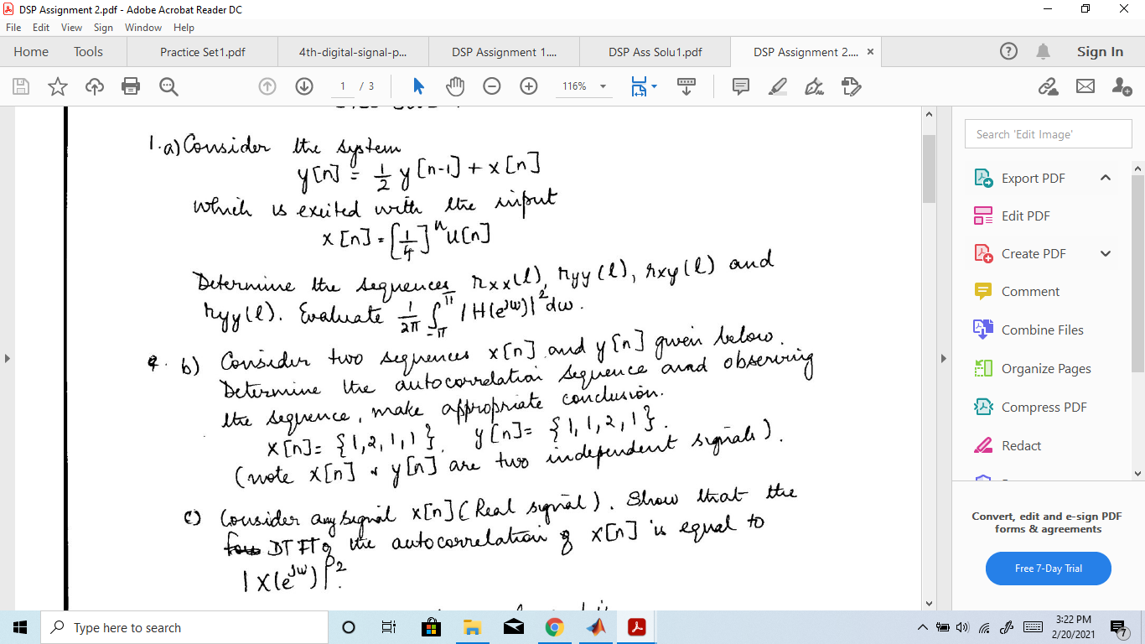Add a sticky note comment
Image resolution: width=1145 pixels, height=644 pixels.
(740, 86)
